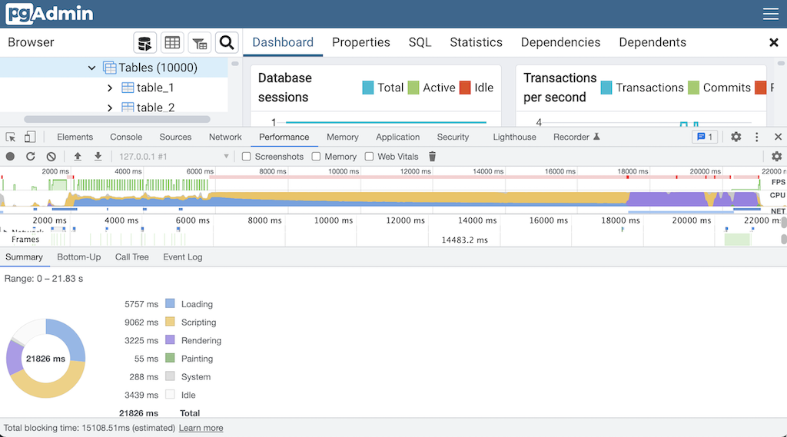Open the DevTools settings gear
Image resolution: width=787 pixels, height=437 pixels.
[x=736, y=137]
